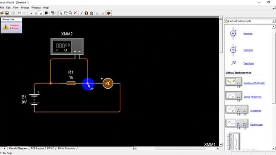
Task: Open the Window menu
Action: point(36,8)
